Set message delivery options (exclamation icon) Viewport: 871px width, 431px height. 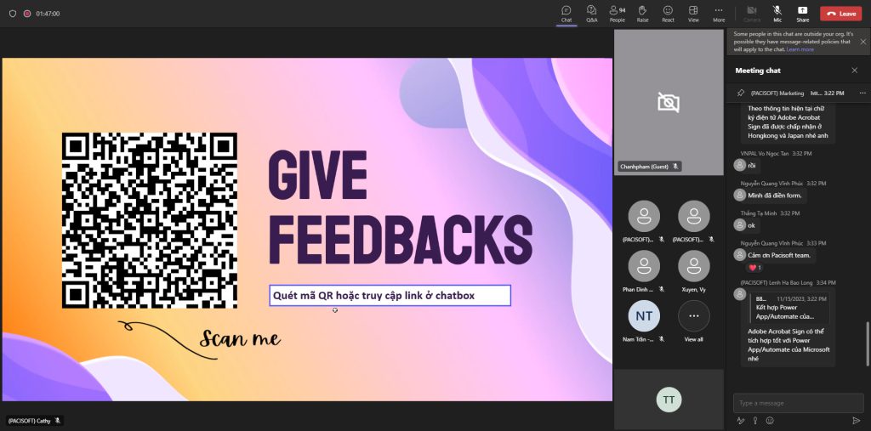[755, 421]
